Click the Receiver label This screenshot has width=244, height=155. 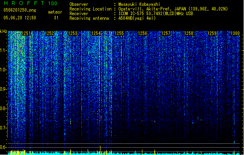pos(79,14)
